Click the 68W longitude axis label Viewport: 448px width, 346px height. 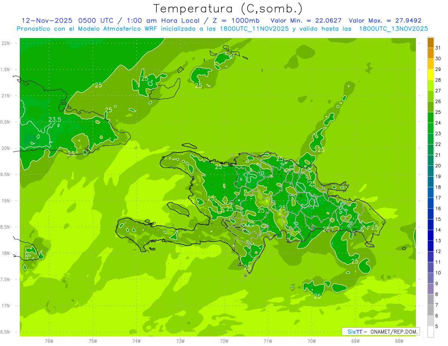(x=399, y=341)
